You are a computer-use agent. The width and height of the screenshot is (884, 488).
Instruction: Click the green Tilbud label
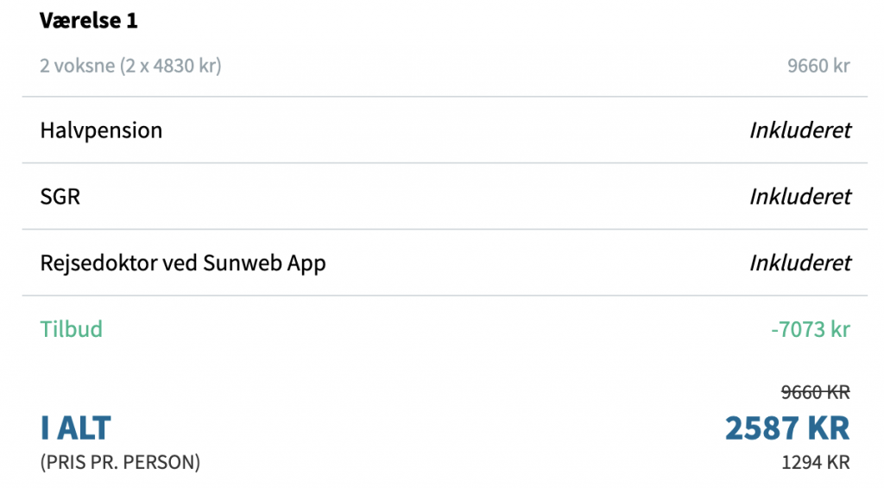click(71, 329)
